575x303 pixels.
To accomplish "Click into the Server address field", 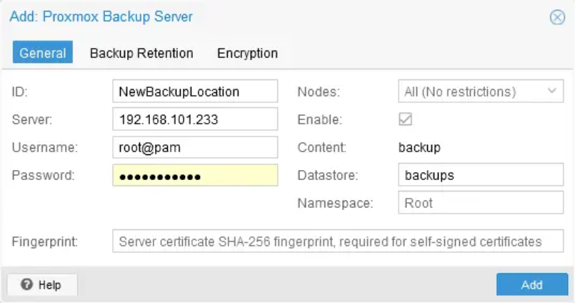I will 194,120.
